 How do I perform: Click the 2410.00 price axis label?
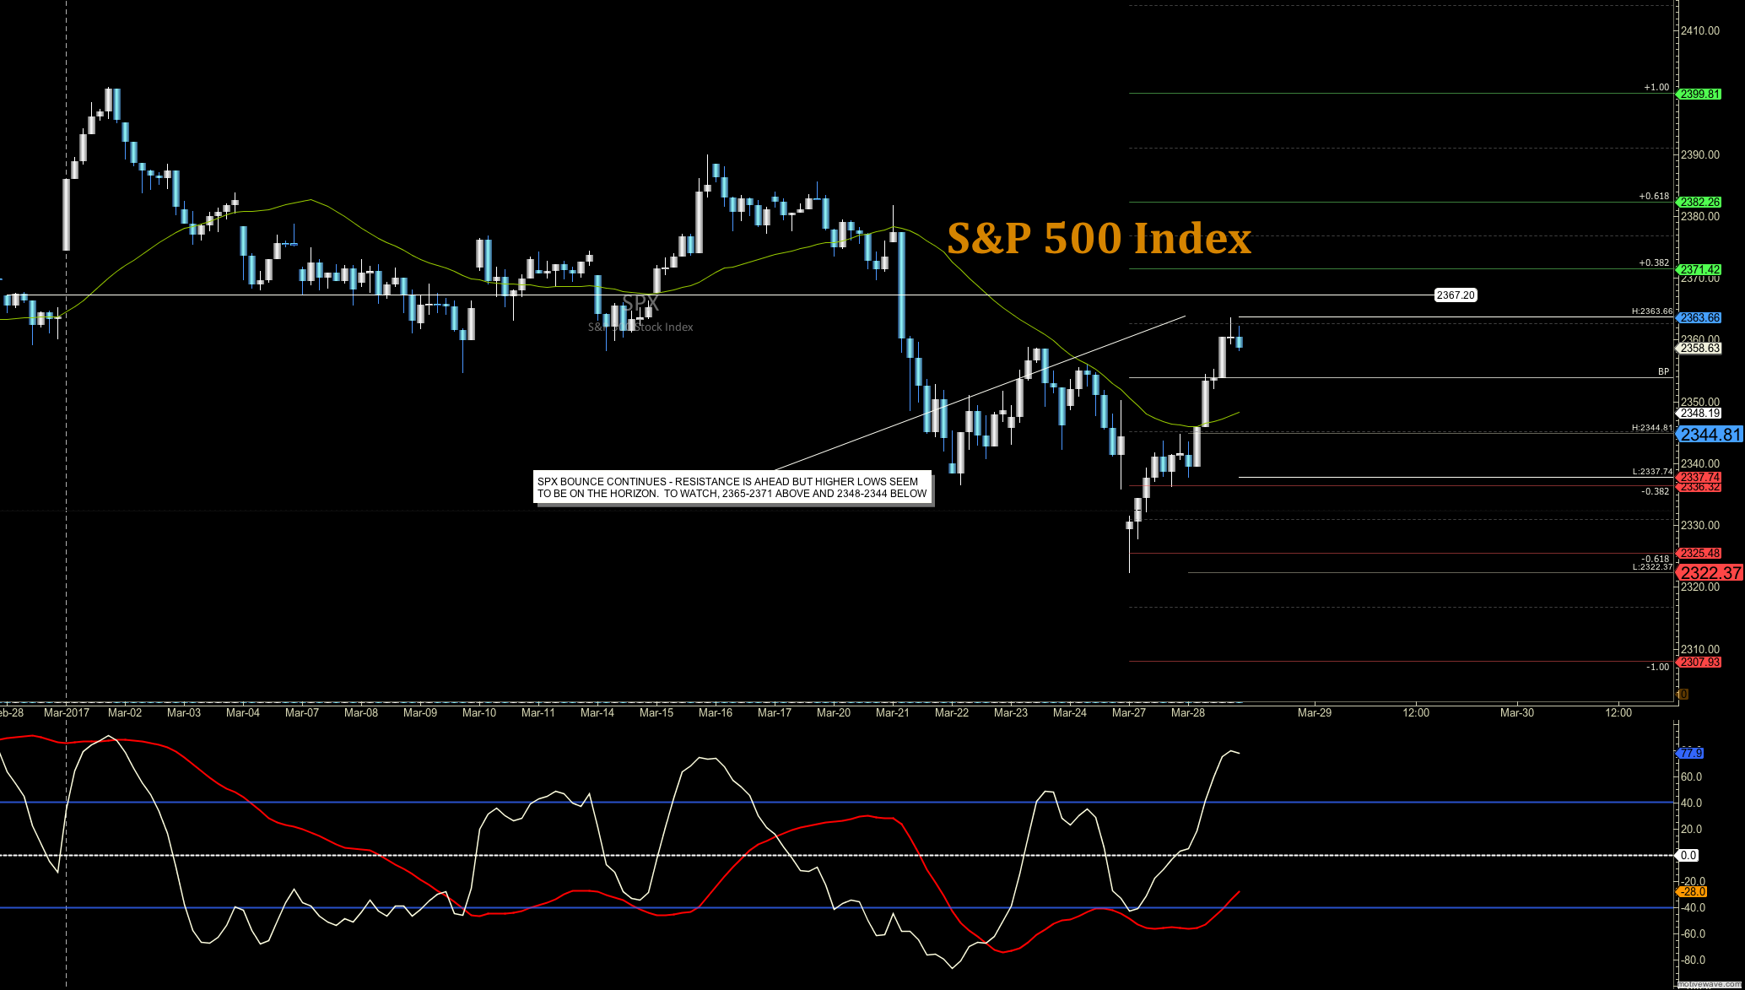pos(1700,30)
